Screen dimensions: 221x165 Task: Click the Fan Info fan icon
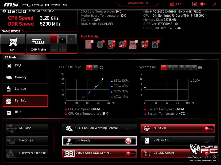9,101
